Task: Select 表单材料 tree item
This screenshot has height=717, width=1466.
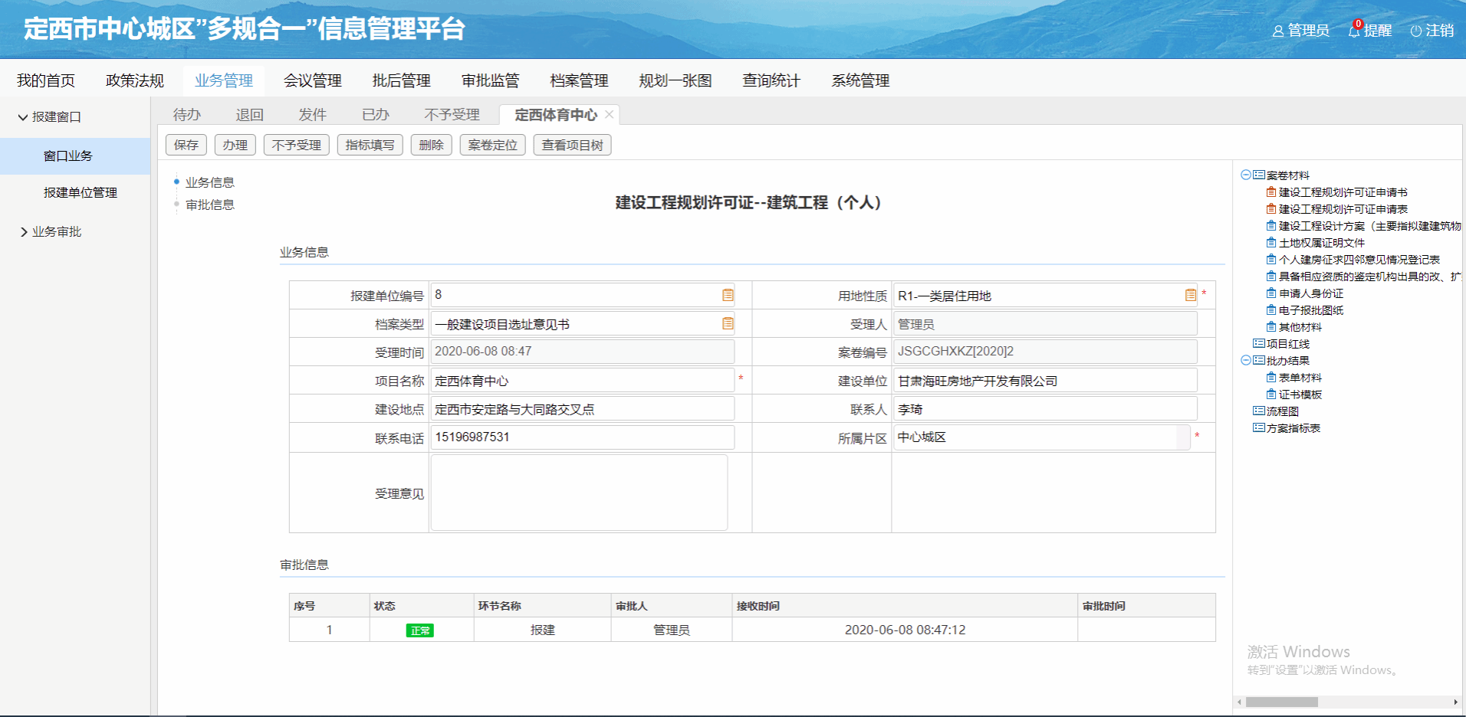Action: point(1300,378)
